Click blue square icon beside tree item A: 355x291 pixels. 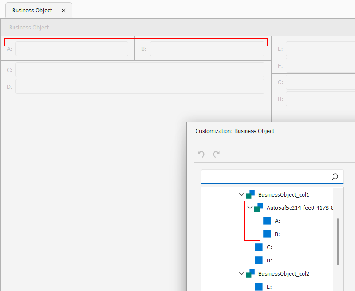(x=267, y=221)
